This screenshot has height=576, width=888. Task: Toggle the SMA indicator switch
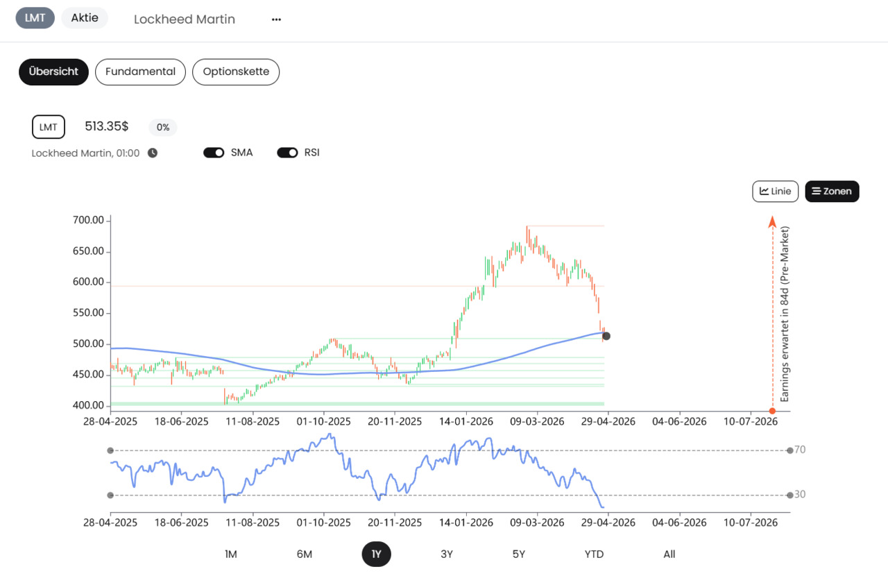click(x=214, y=153)
